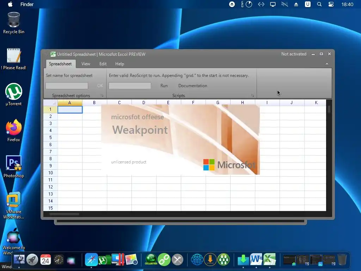This screenshot has height=271, width=361.
Task: Open the WWW globe dock icon
Action: pos(197,259)
